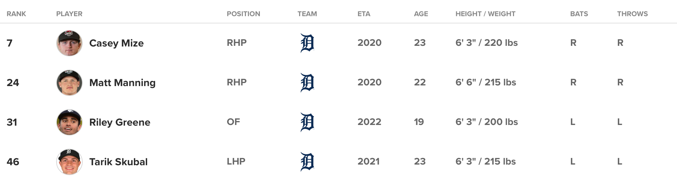677x185 pixels.
Task: Sort by the TEAM column header
Action: (x=307, y=14)
